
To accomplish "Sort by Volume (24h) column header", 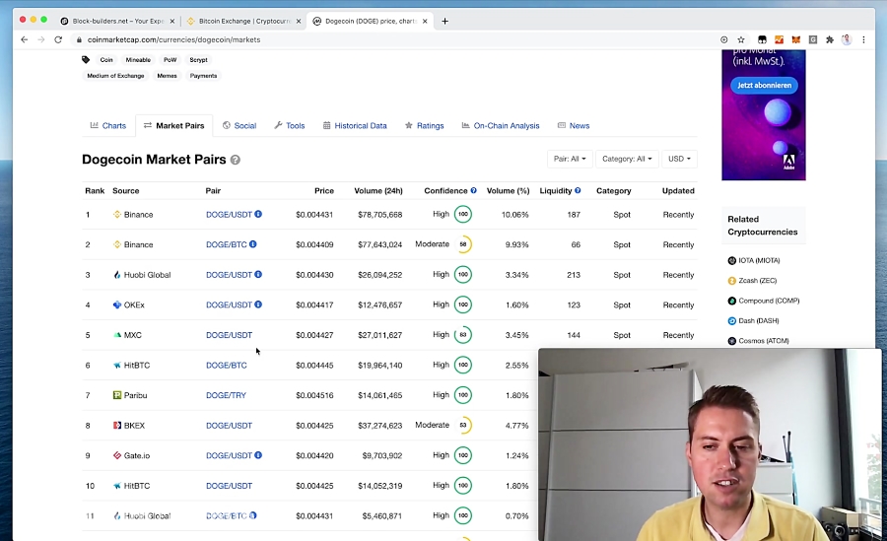I will [x=378, y=191].
